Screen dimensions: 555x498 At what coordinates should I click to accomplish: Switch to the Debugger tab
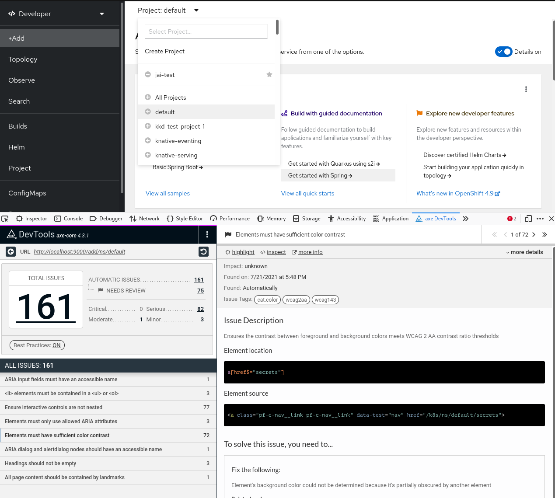tap(106, 219)
